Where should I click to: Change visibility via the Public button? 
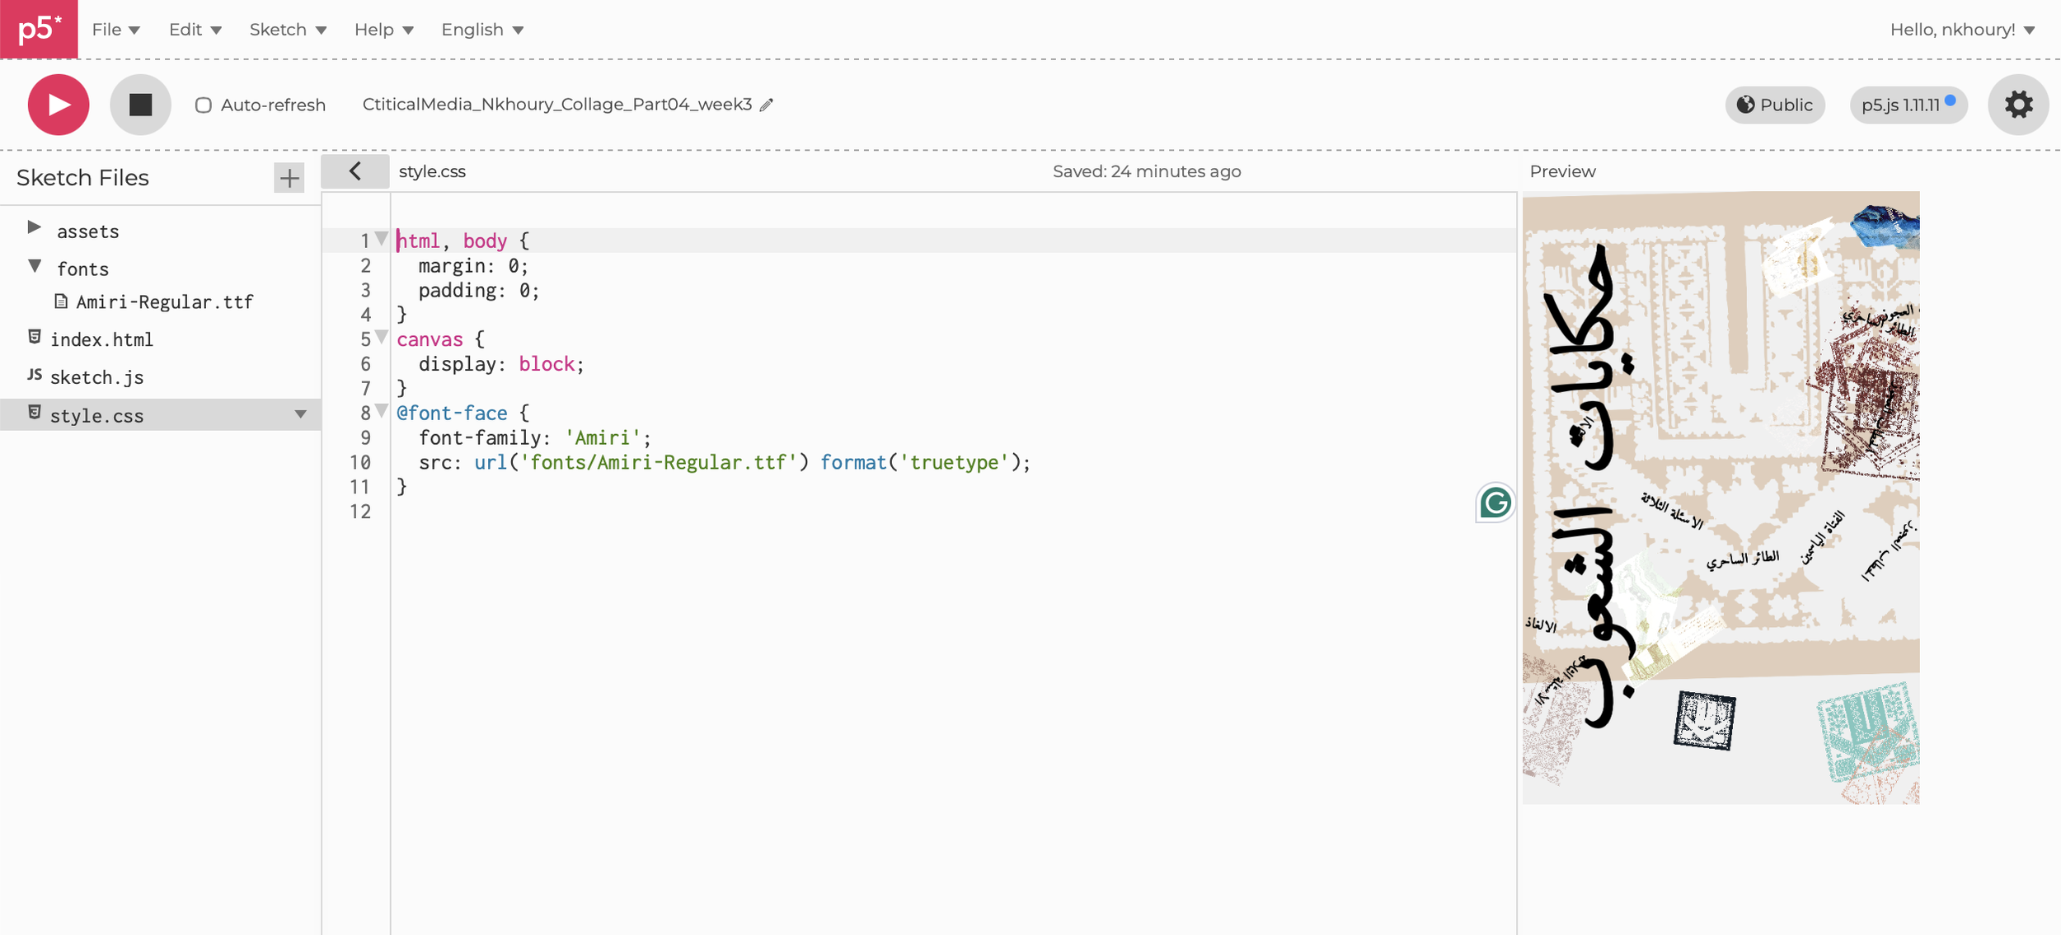point(1775,105)
